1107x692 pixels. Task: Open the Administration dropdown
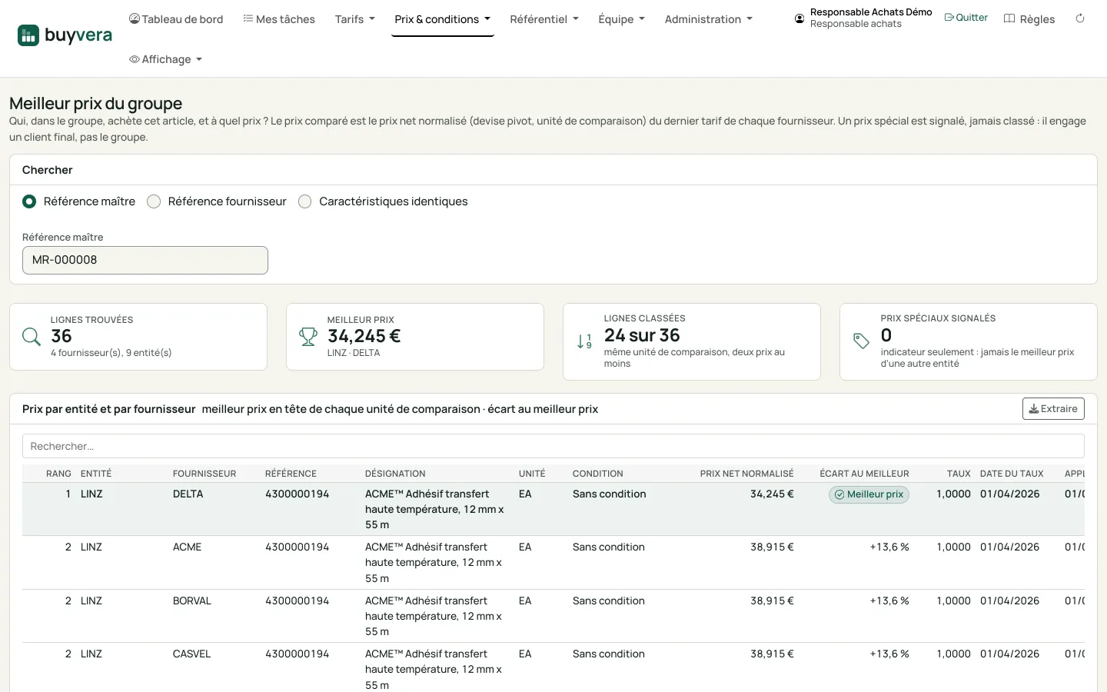pos(708,19)
